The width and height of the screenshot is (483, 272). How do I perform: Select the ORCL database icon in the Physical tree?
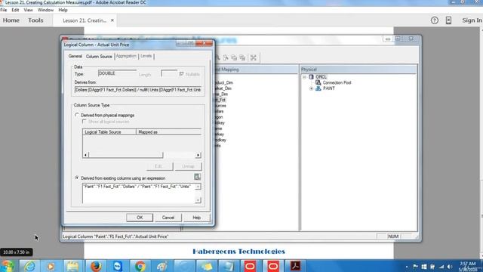point(311,77)
